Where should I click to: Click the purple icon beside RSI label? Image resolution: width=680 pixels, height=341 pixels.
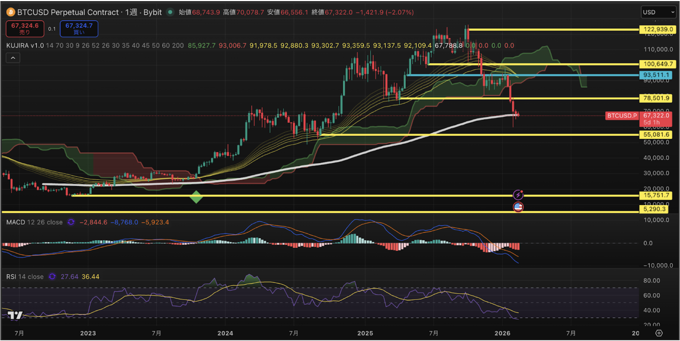[x=52, y=277]
